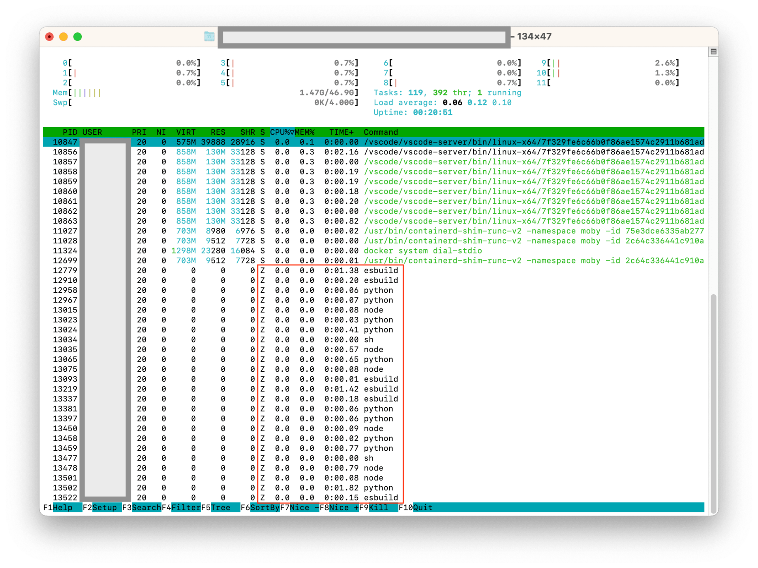This screenshot has height=568, width=758.
Task: Click the scrollback marker icon in the top right
Action: tap(713, 52)
